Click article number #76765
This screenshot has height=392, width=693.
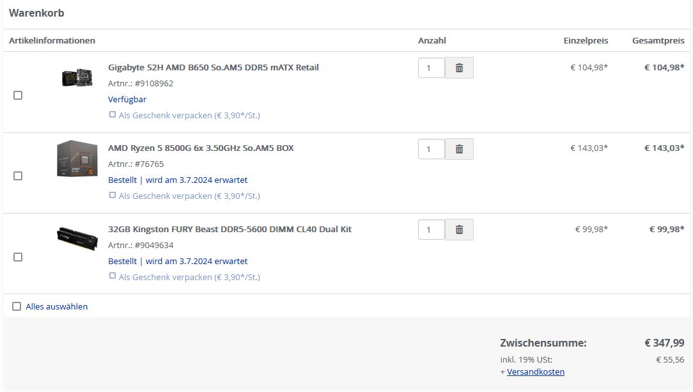pos(149,164)
